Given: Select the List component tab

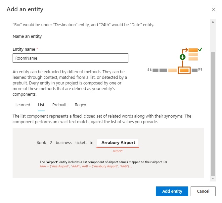Looking at the screenshot, I should [41, 105].
